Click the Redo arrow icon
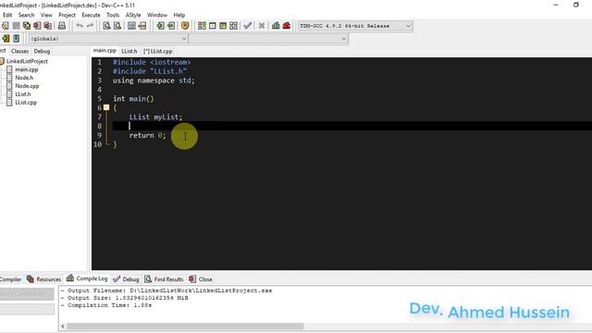Image resolution: width=592 pixels, height=333 pixels. [91, 26]
